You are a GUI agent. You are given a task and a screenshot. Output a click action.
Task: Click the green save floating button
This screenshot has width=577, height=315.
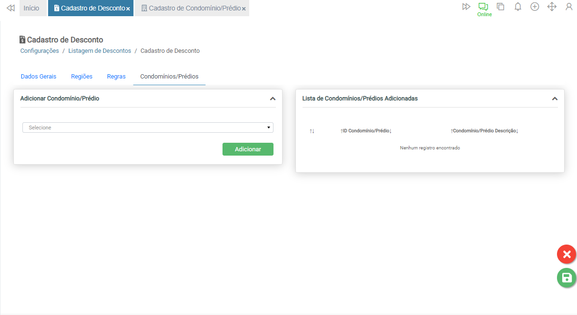pyautogui.click(x=567, y=278)
